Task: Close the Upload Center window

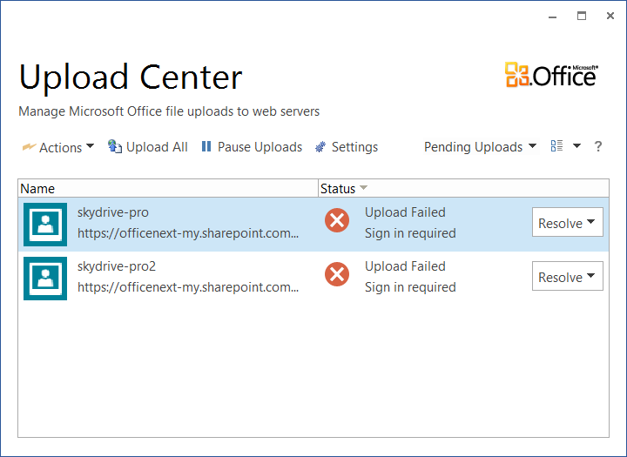Action: click(x=610, y=16)
